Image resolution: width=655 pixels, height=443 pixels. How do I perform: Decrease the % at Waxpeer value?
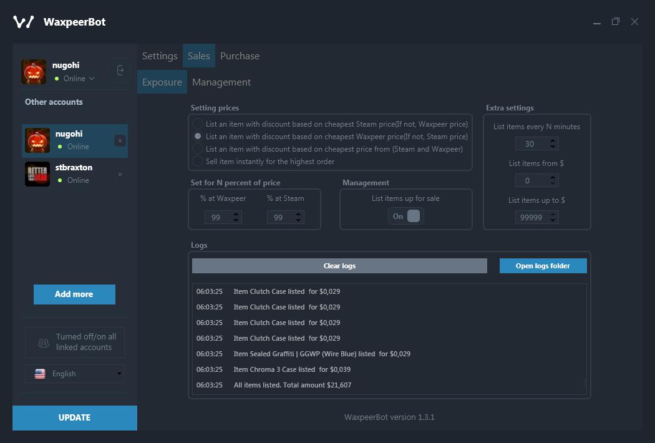236,220
